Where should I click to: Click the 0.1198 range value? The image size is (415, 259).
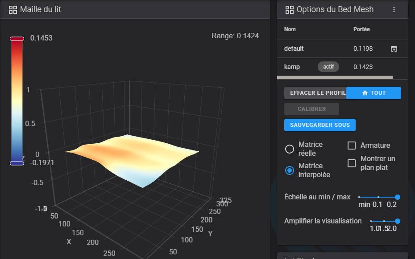pyautogui.click(x=363, y=49)
